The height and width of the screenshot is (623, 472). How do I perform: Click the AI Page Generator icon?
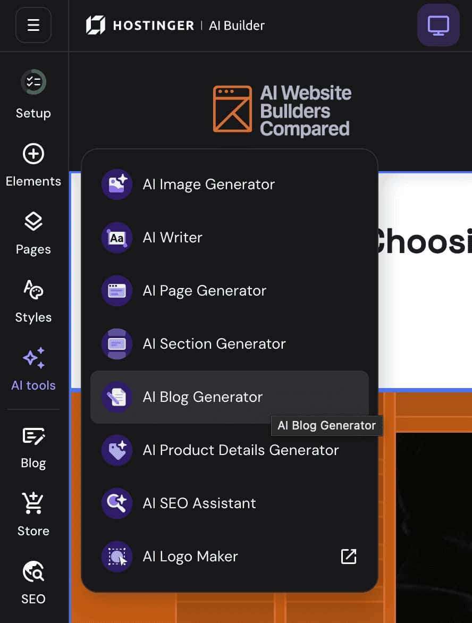pos(117,291)
